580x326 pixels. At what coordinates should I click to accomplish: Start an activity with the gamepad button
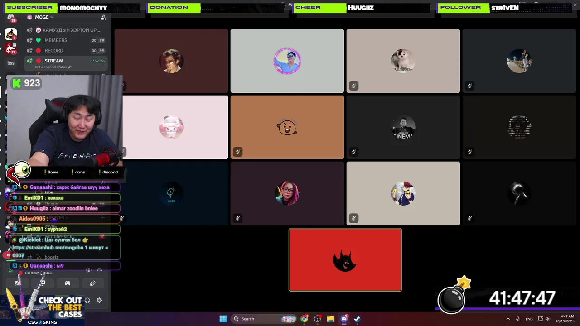pos(68,283)
